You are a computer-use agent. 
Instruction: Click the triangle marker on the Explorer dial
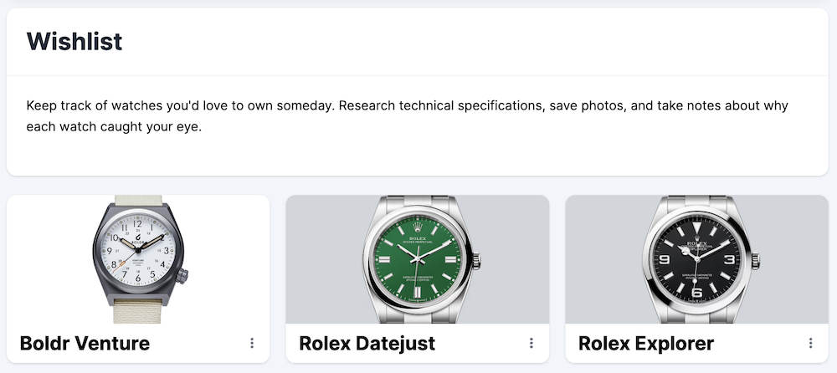[697, 227]
